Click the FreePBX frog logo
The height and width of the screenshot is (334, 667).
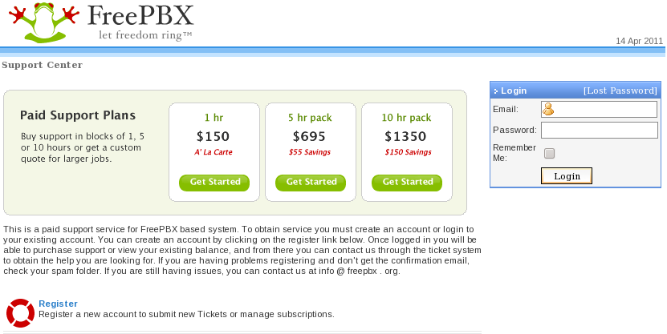pos(43,23)
